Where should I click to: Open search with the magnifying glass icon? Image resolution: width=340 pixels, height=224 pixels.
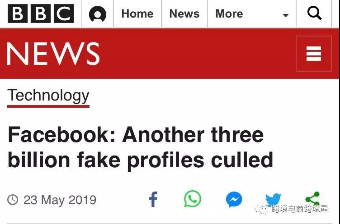coord(314,14)
